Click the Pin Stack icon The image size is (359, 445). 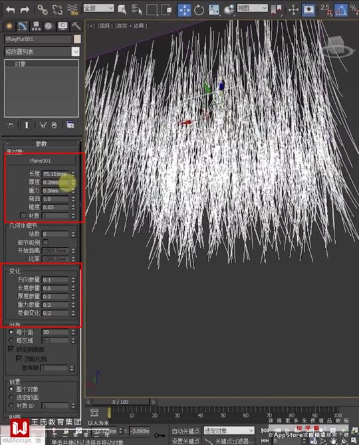pyautogui.click(x=10, y=125)
